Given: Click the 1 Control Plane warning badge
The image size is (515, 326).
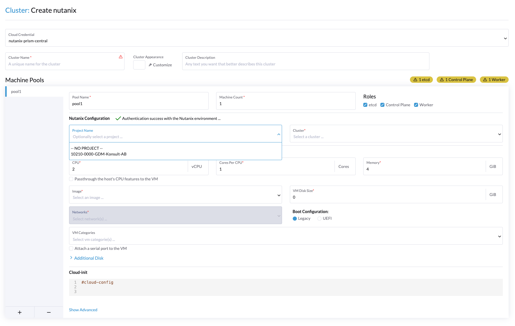Looking at the screenshot, I should click(x=456, y=80).
